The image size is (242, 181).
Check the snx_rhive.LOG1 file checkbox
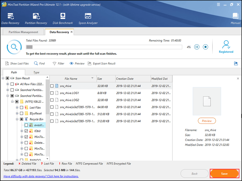click(52, 93)
